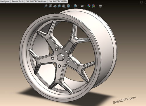Expand the Hide/Show Items dropdown arrow
Viewport: 146px width, 106px height.
click(86, 6)
